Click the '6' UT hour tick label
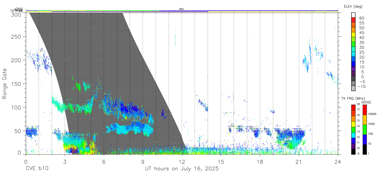This screenshot has height=175, width=380. pyautogui.click(x=104, y=162)
